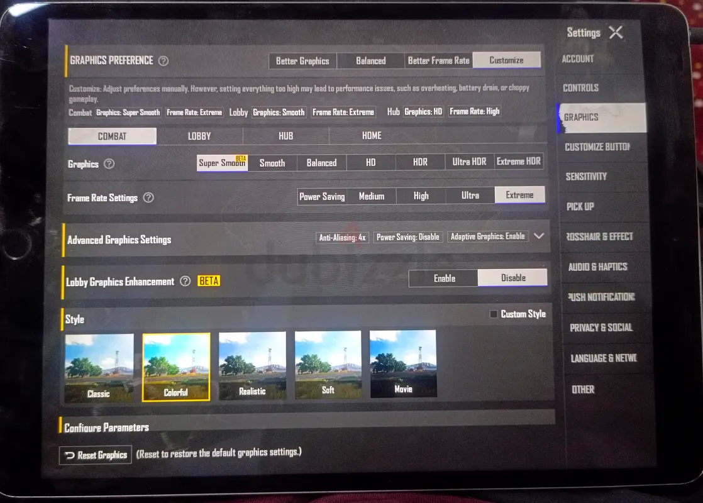Open Frame Rate Settings help icon
This screenshot has width=703, height=503.
pyautogui.click(x=148, y=197)
